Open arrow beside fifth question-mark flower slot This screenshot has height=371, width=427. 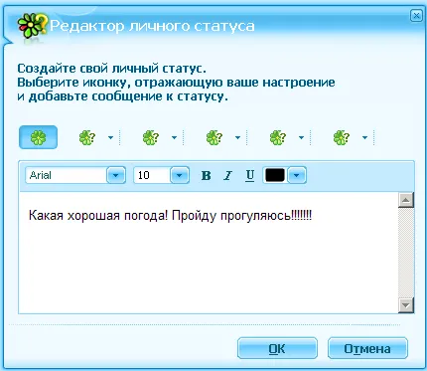364,137
